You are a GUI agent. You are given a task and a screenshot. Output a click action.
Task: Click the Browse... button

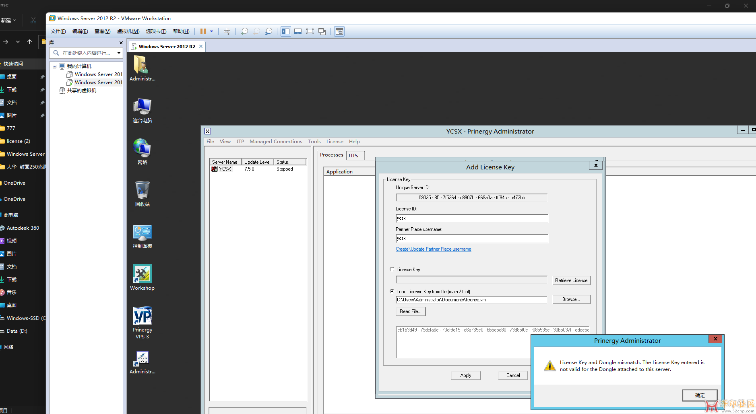coord(571,299)
